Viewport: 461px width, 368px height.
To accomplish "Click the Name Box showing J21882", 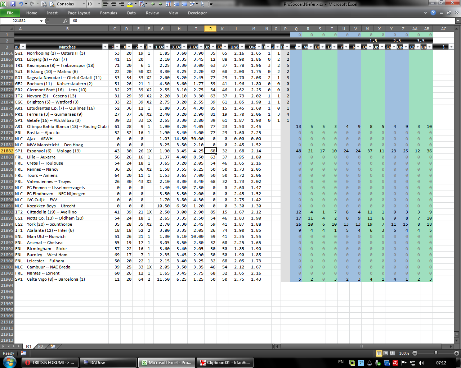I will [x=19, y=21].
